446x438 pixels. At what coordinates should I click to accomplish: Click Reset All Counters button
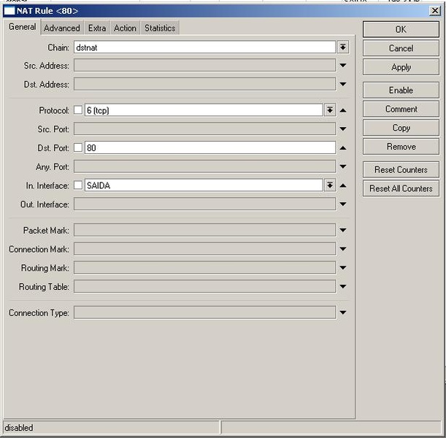(x=401, y=188)
